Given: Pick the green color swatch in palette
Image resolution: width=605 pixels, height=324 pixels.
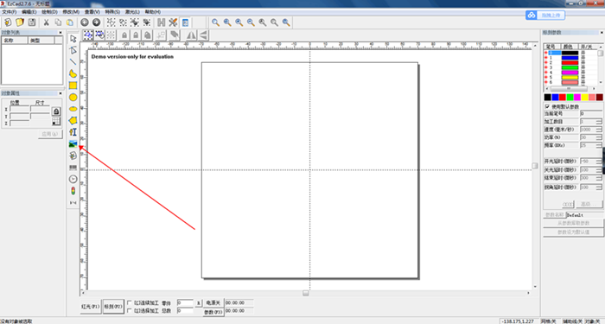Looking at the screenshot, I should click(x=570, y=97).
